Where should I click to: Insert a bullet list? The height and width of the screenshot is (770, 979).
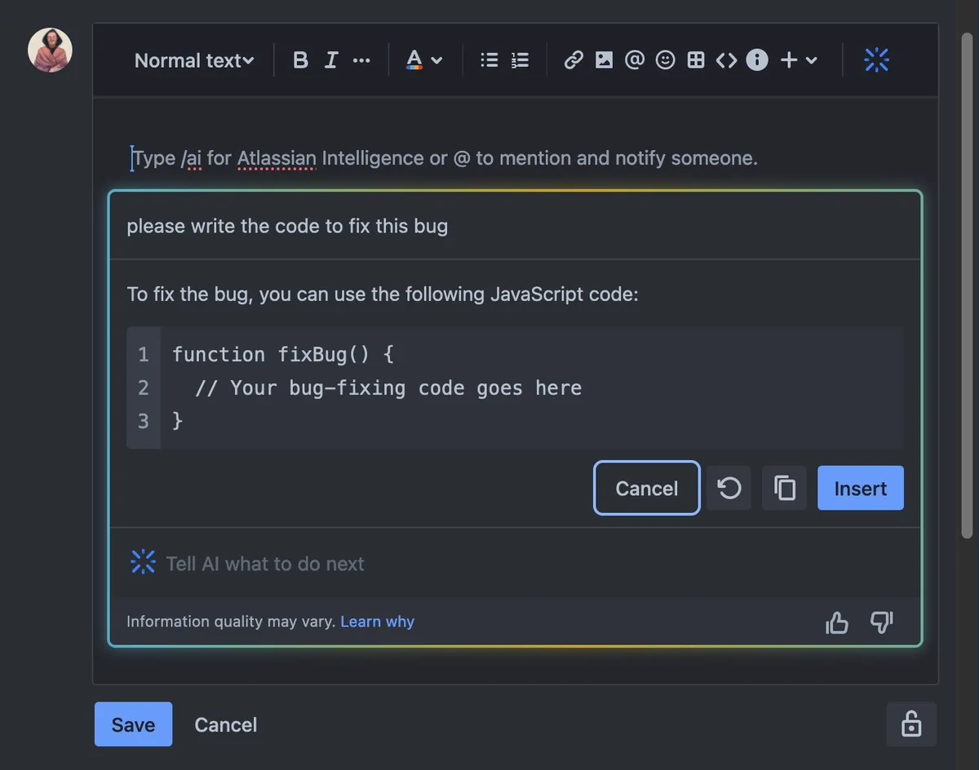(x=489, y=60)
